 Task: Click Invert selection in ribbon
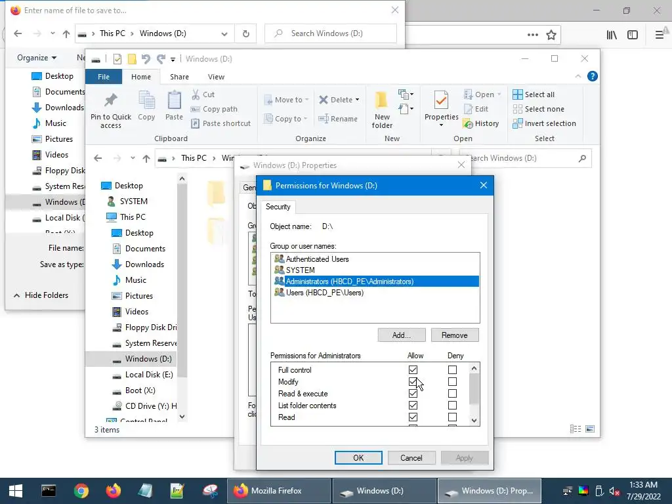tap(544, 123)
